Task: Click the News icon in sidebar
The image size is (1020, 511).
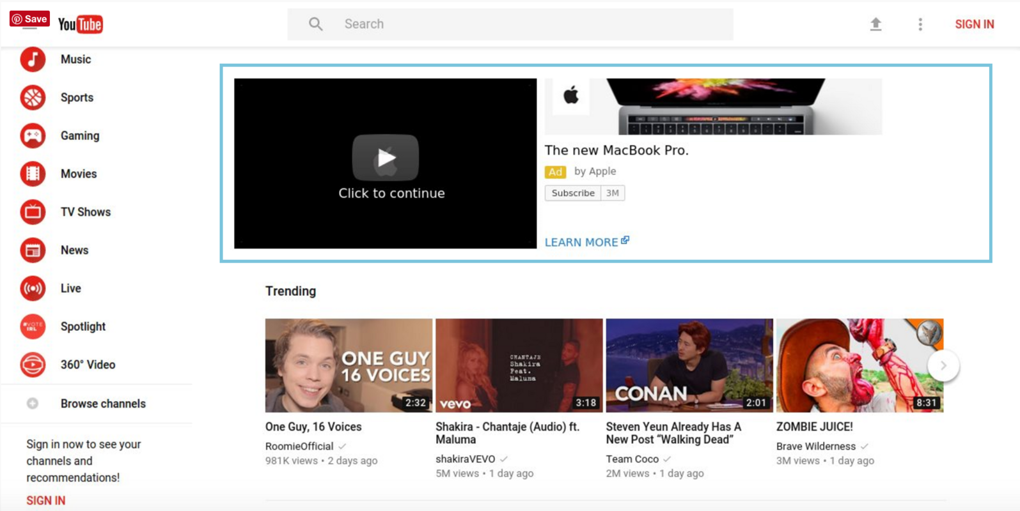Action: (x=33, y=250)
